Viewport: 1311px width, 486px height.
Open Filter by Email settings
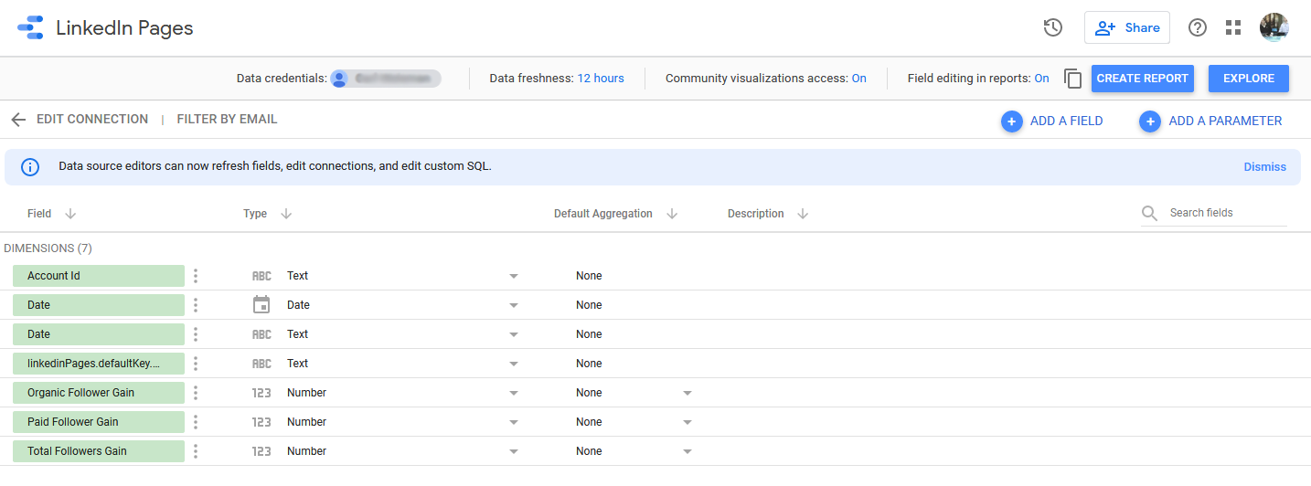[227, 120]
